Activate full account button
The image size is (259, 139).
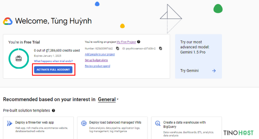53,70
